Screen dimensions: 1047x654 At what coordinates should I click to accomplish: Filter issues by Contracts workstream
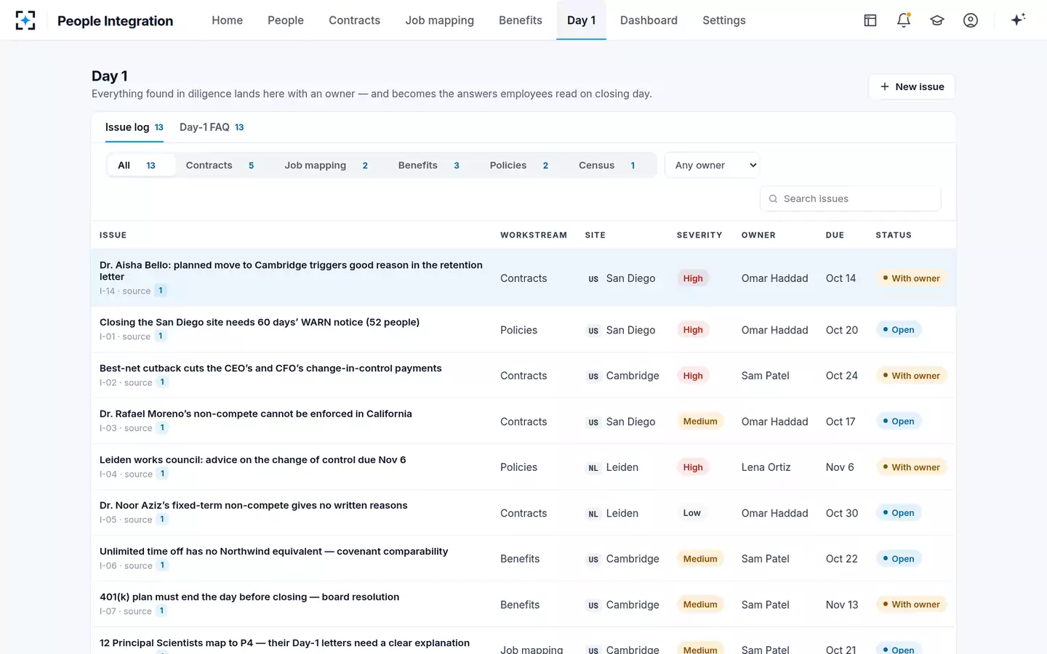[x=220, y=165]
